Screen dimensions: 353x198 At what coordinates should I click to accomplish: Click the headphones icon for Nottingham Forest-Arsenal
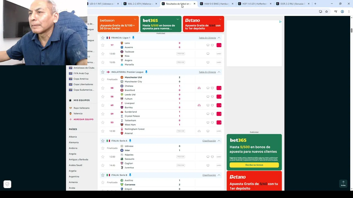click(x=199, y=131)
